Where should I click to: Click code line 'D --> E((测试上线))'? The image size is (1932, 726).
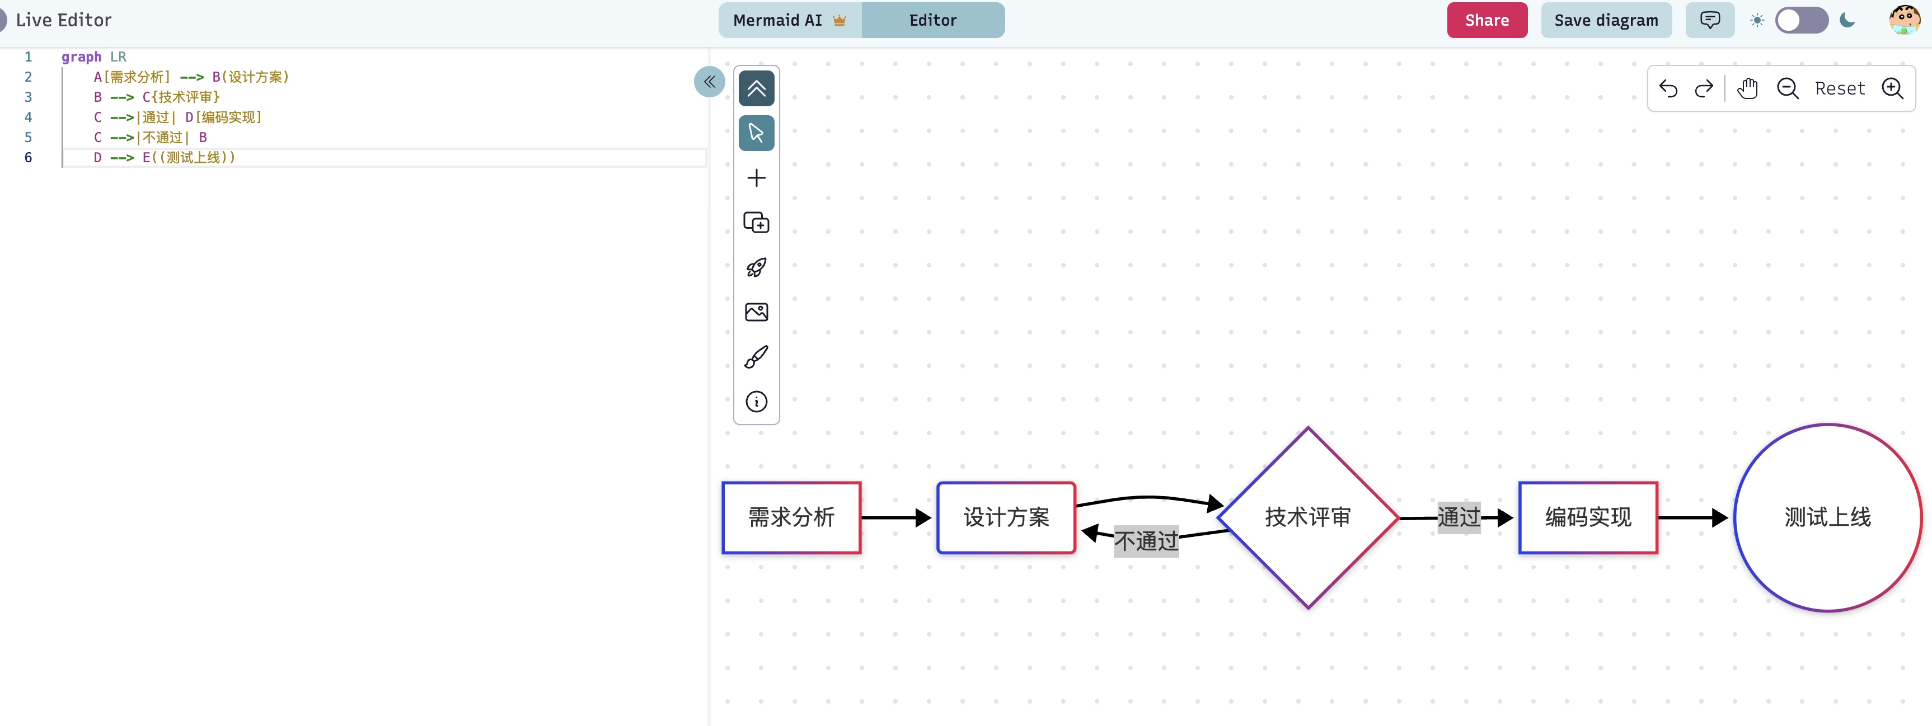coord(164,158)
